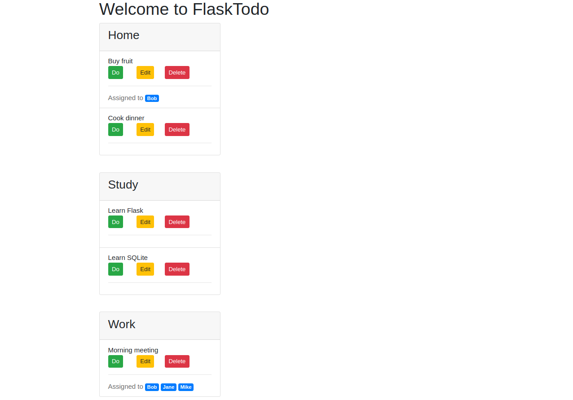573x400 pixels.
Task: Mark Cook dinner as done
Action: tap(115, 130)
